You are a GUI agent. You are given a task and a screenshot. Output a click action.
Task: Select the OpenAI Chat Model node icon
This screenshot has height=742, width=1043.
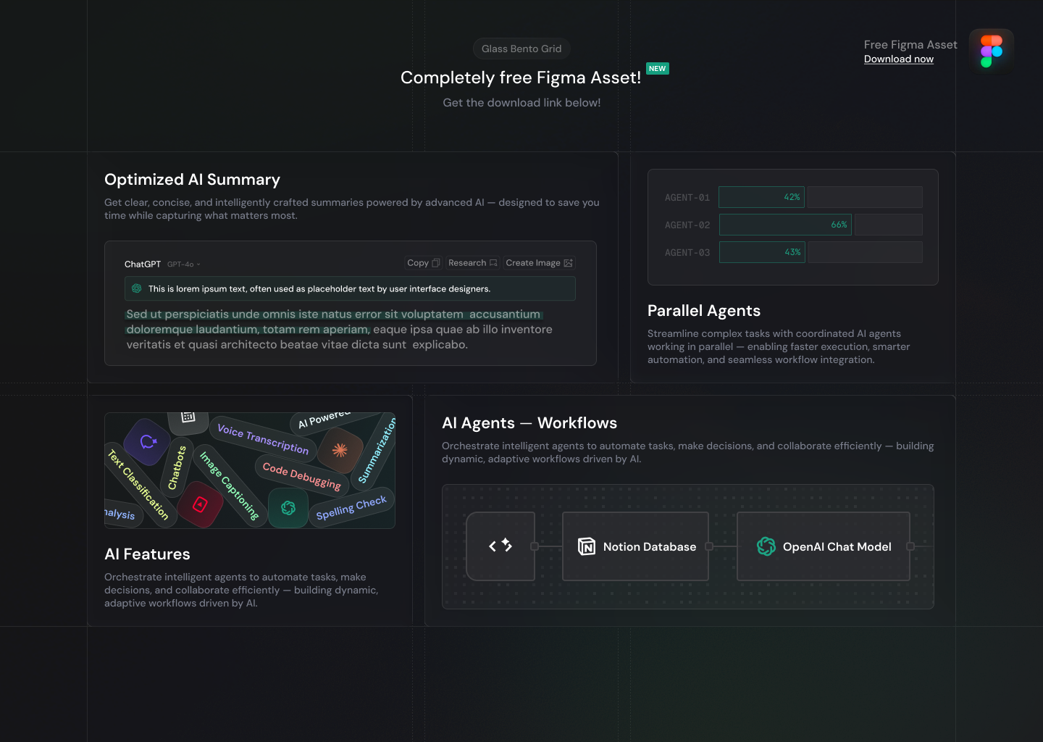click(x=765, y=546)
